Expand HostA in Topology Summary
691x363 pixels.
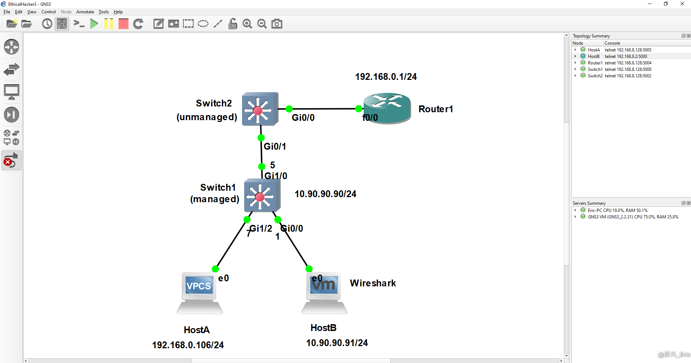click(x=575, y=50)
